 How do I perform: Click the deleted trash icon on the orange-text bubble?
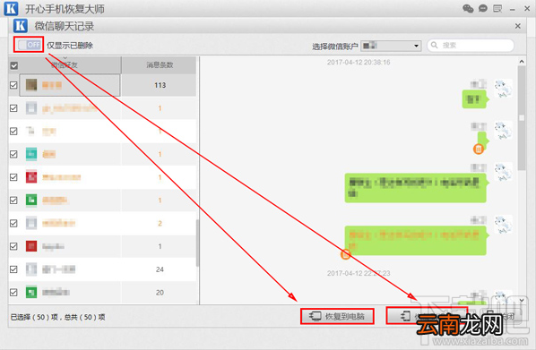pyautogui.click(x=346, y=253)
